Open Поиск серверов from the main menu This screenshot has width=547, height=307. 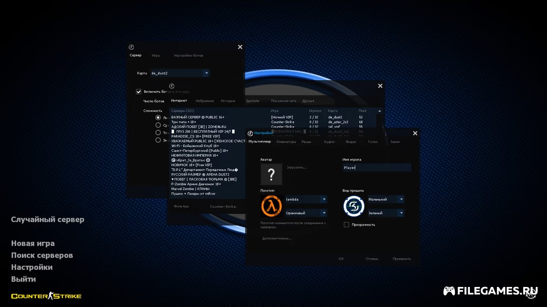42,255
